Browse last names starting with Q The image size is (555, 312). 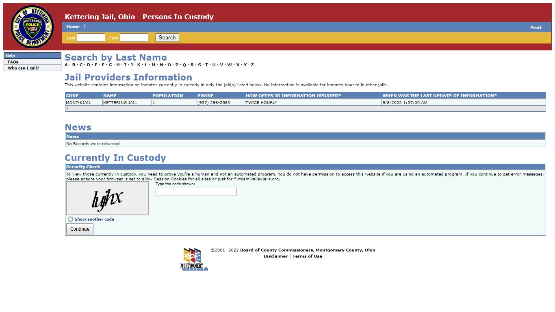(x=184, y=65)
